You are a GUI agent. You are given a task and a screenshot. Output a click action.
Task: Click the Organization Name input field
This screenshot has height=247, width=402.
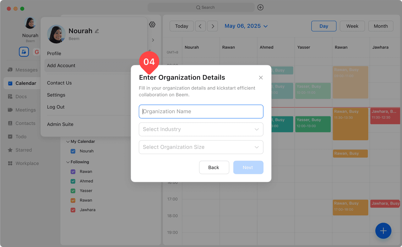tap(201, 111)
